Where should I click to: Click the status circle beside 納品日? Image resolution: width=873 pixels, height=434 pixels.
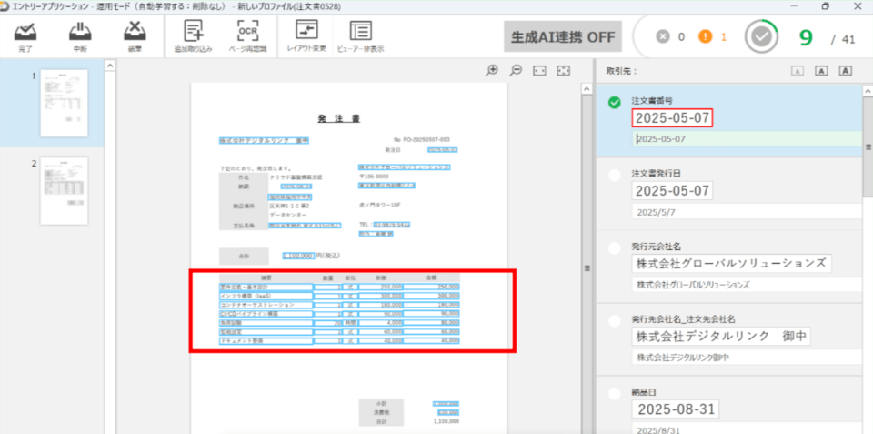click(615, 394)
